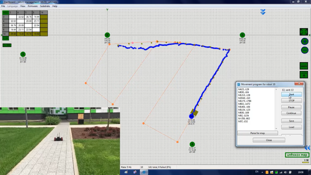This screenshot has width=311, height=175.
Task: Open the Substrate menu
Action: (x=45, y=6)
